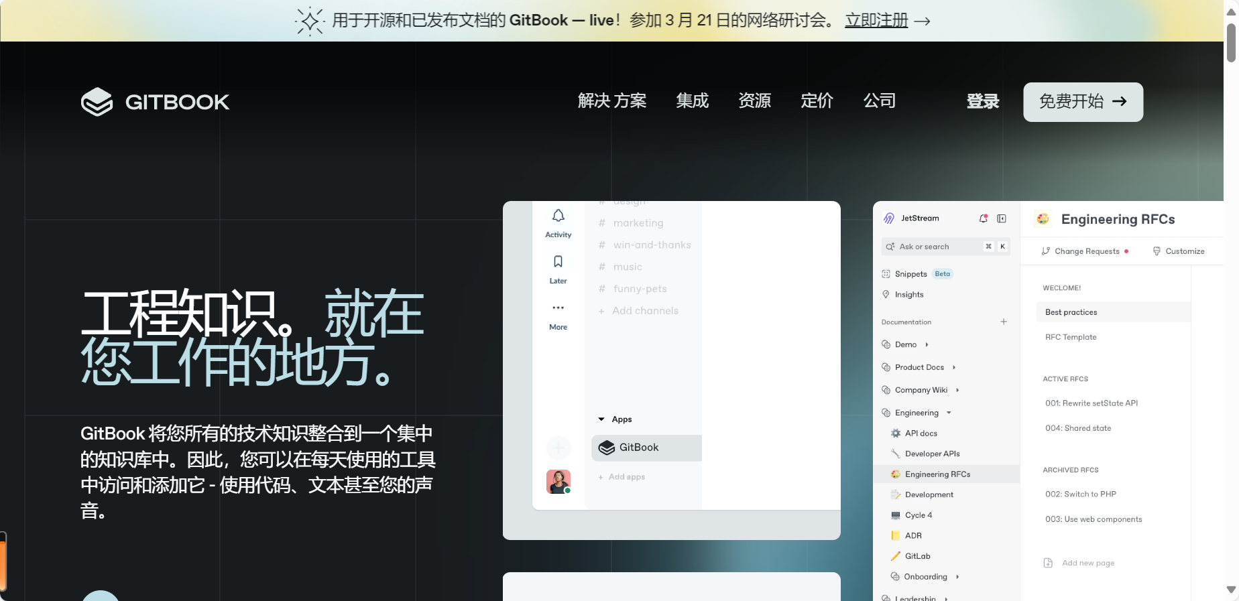Expand the Demo space chevron
This screenshot has height=601, width=1239.
pyautogui.click(x=927, y=344)
